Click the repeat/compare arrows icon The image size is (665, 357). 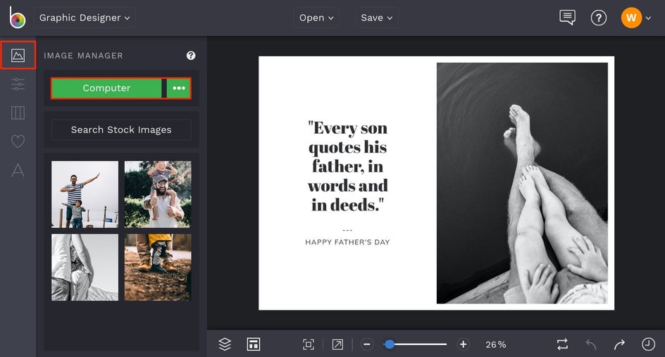pyautogui.click(x=562, y=344)
